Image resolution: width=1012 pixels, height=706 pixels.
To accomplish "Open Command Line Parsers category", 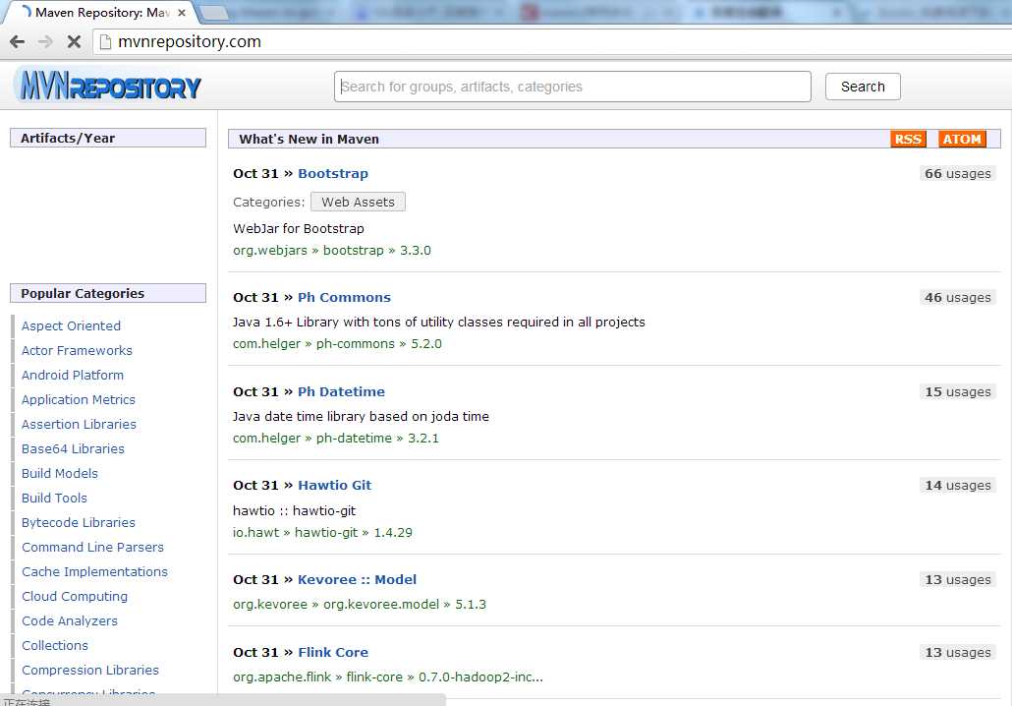I will (x=93, y=547).
